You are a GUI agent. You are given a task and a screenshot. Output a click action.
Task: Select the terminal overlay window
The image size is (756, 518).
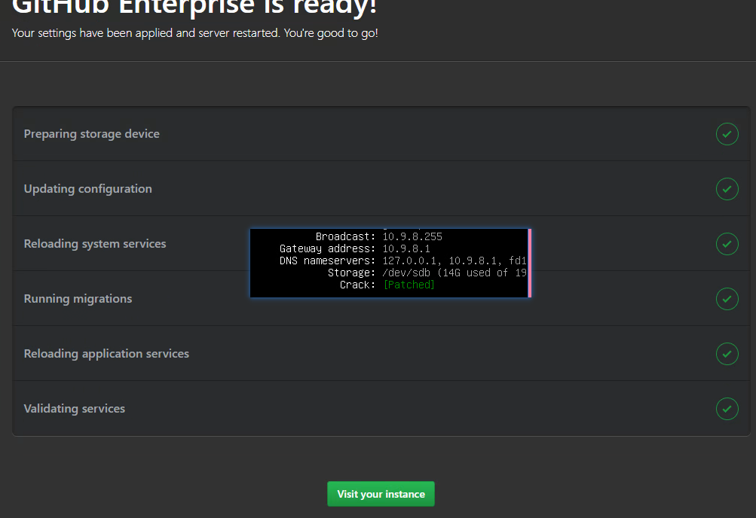389,263
